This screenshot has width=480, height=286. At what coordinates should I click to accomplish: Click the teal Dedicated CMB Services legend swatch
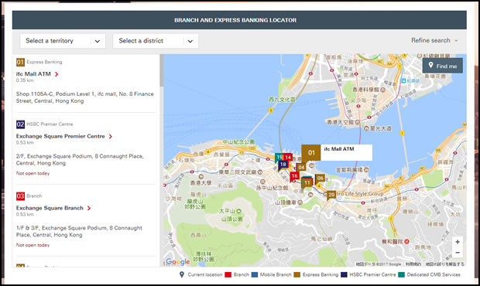(401, 274)
